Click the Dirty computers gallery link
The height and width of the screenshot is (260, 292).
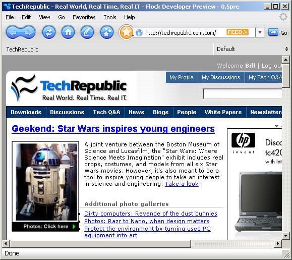151,214
